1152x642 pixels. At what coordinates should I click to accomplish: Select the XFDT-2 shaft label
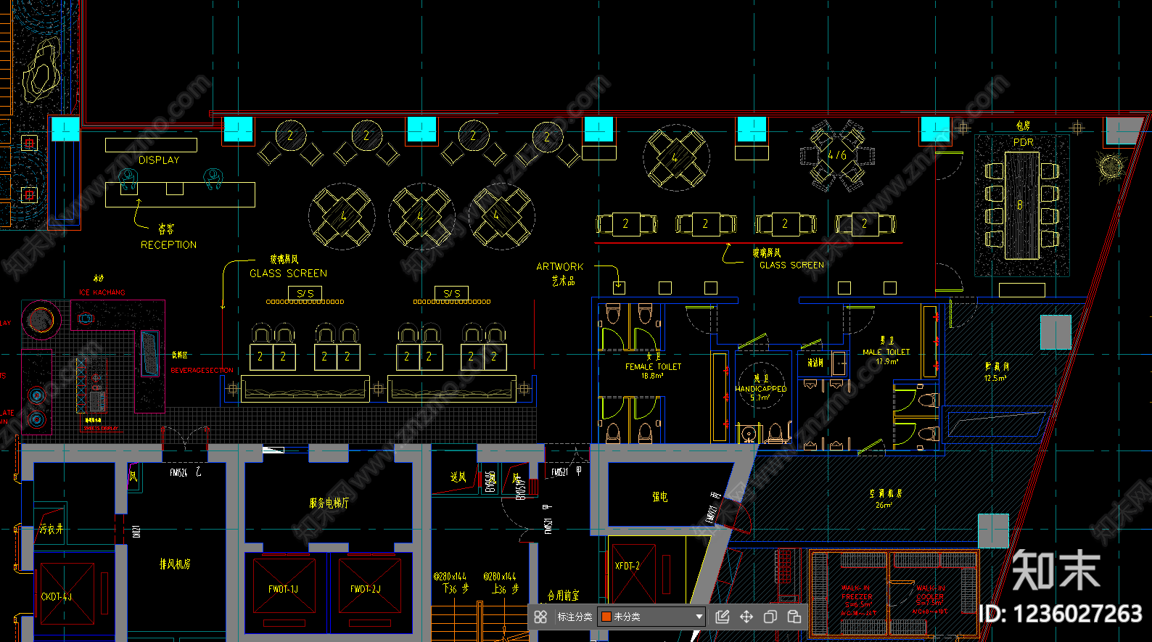[627, 566]
